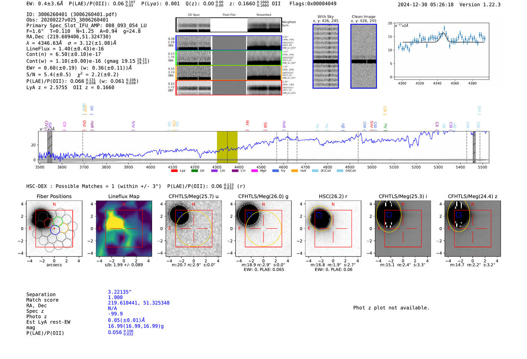Click 'Phot z plot not available.' message
527x359 pixels.
point(391,308)
